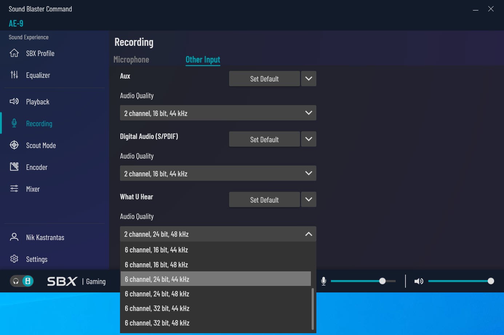Close the Sound Blaster Command window
Image resolution: width=504 pixels, height=335 pixels.
tap(491, 9)
